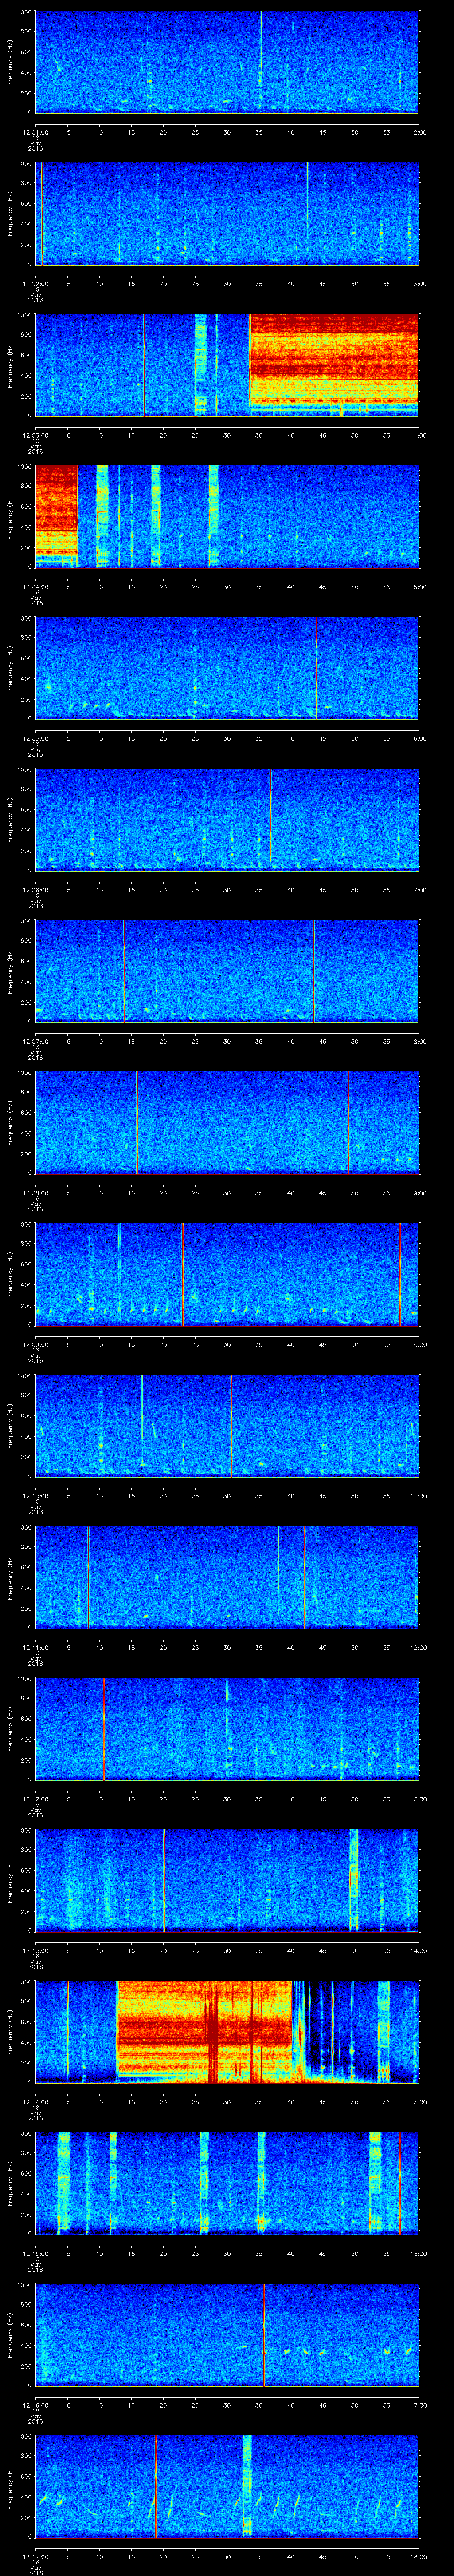Click the 9:00 end label of 12:08:00 panel
Viewport: 454px width, 2576px height.
coord(419,1192)
